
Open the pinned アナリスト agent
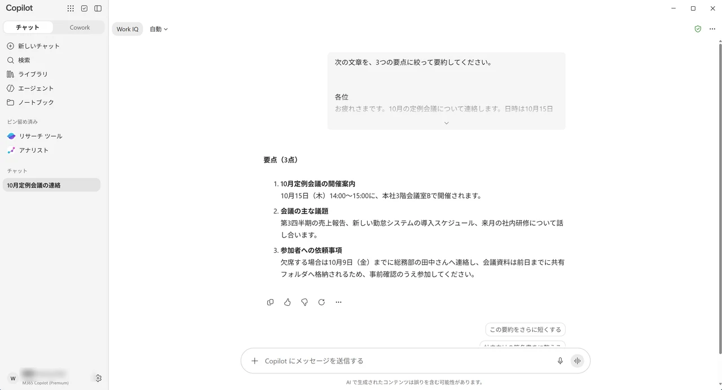click(x=52, y=150)
